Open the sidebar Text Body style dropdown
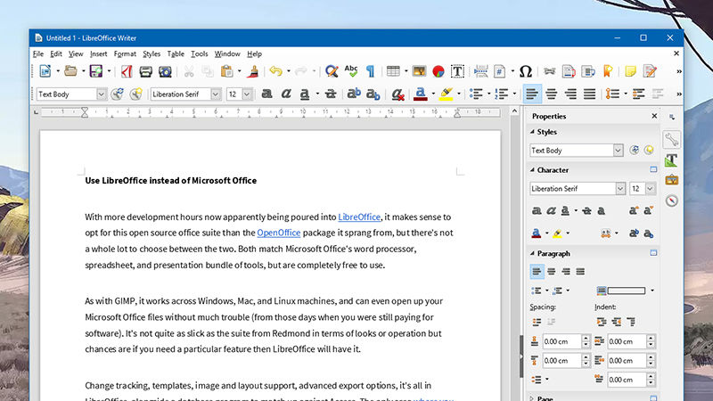 [x=618, y=150]
